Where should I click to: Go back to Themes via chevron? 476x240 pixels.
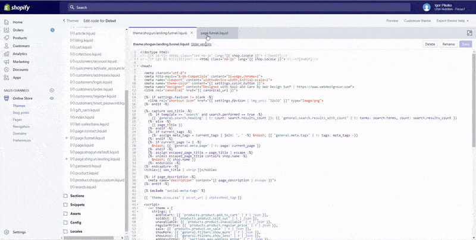[64, 21]
